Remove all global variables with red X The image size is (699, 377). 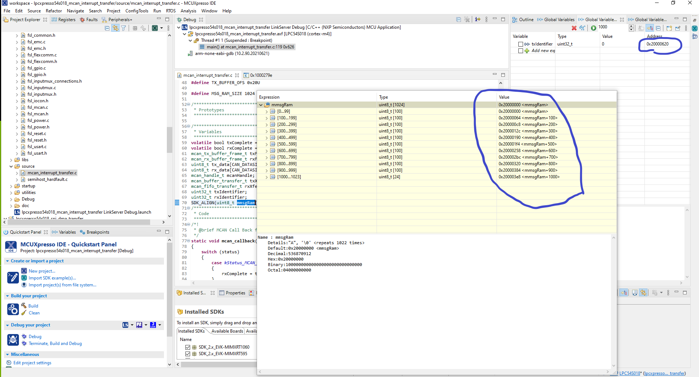pos(574,28)
